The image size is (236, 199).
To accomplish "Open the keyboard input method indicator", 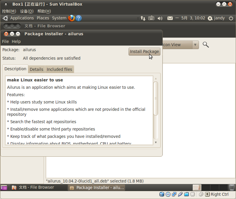I will pos(151,18).
